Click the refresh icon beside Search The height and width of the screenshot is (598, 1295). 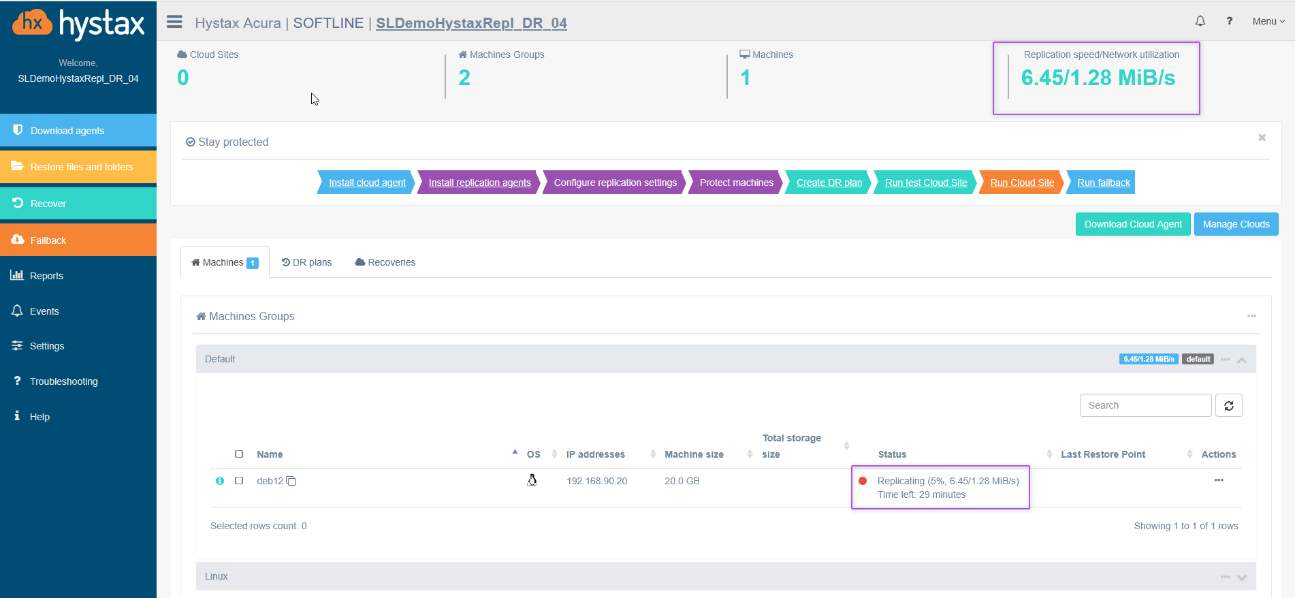coord(1228,406)
